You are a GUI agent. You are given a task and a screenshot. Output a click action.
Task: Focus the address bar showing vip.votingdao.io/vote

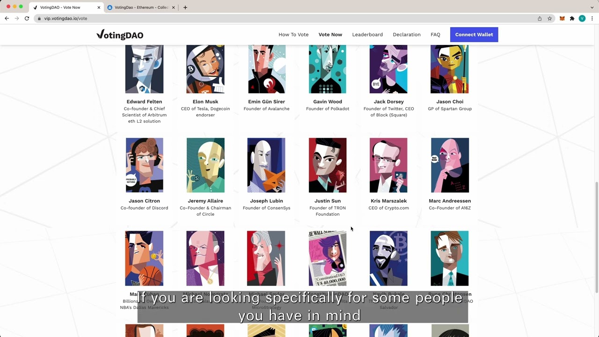click(x=285, y=18)
